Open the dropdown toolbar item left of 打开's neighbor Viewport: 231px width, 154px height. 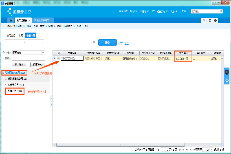(19, 26)
